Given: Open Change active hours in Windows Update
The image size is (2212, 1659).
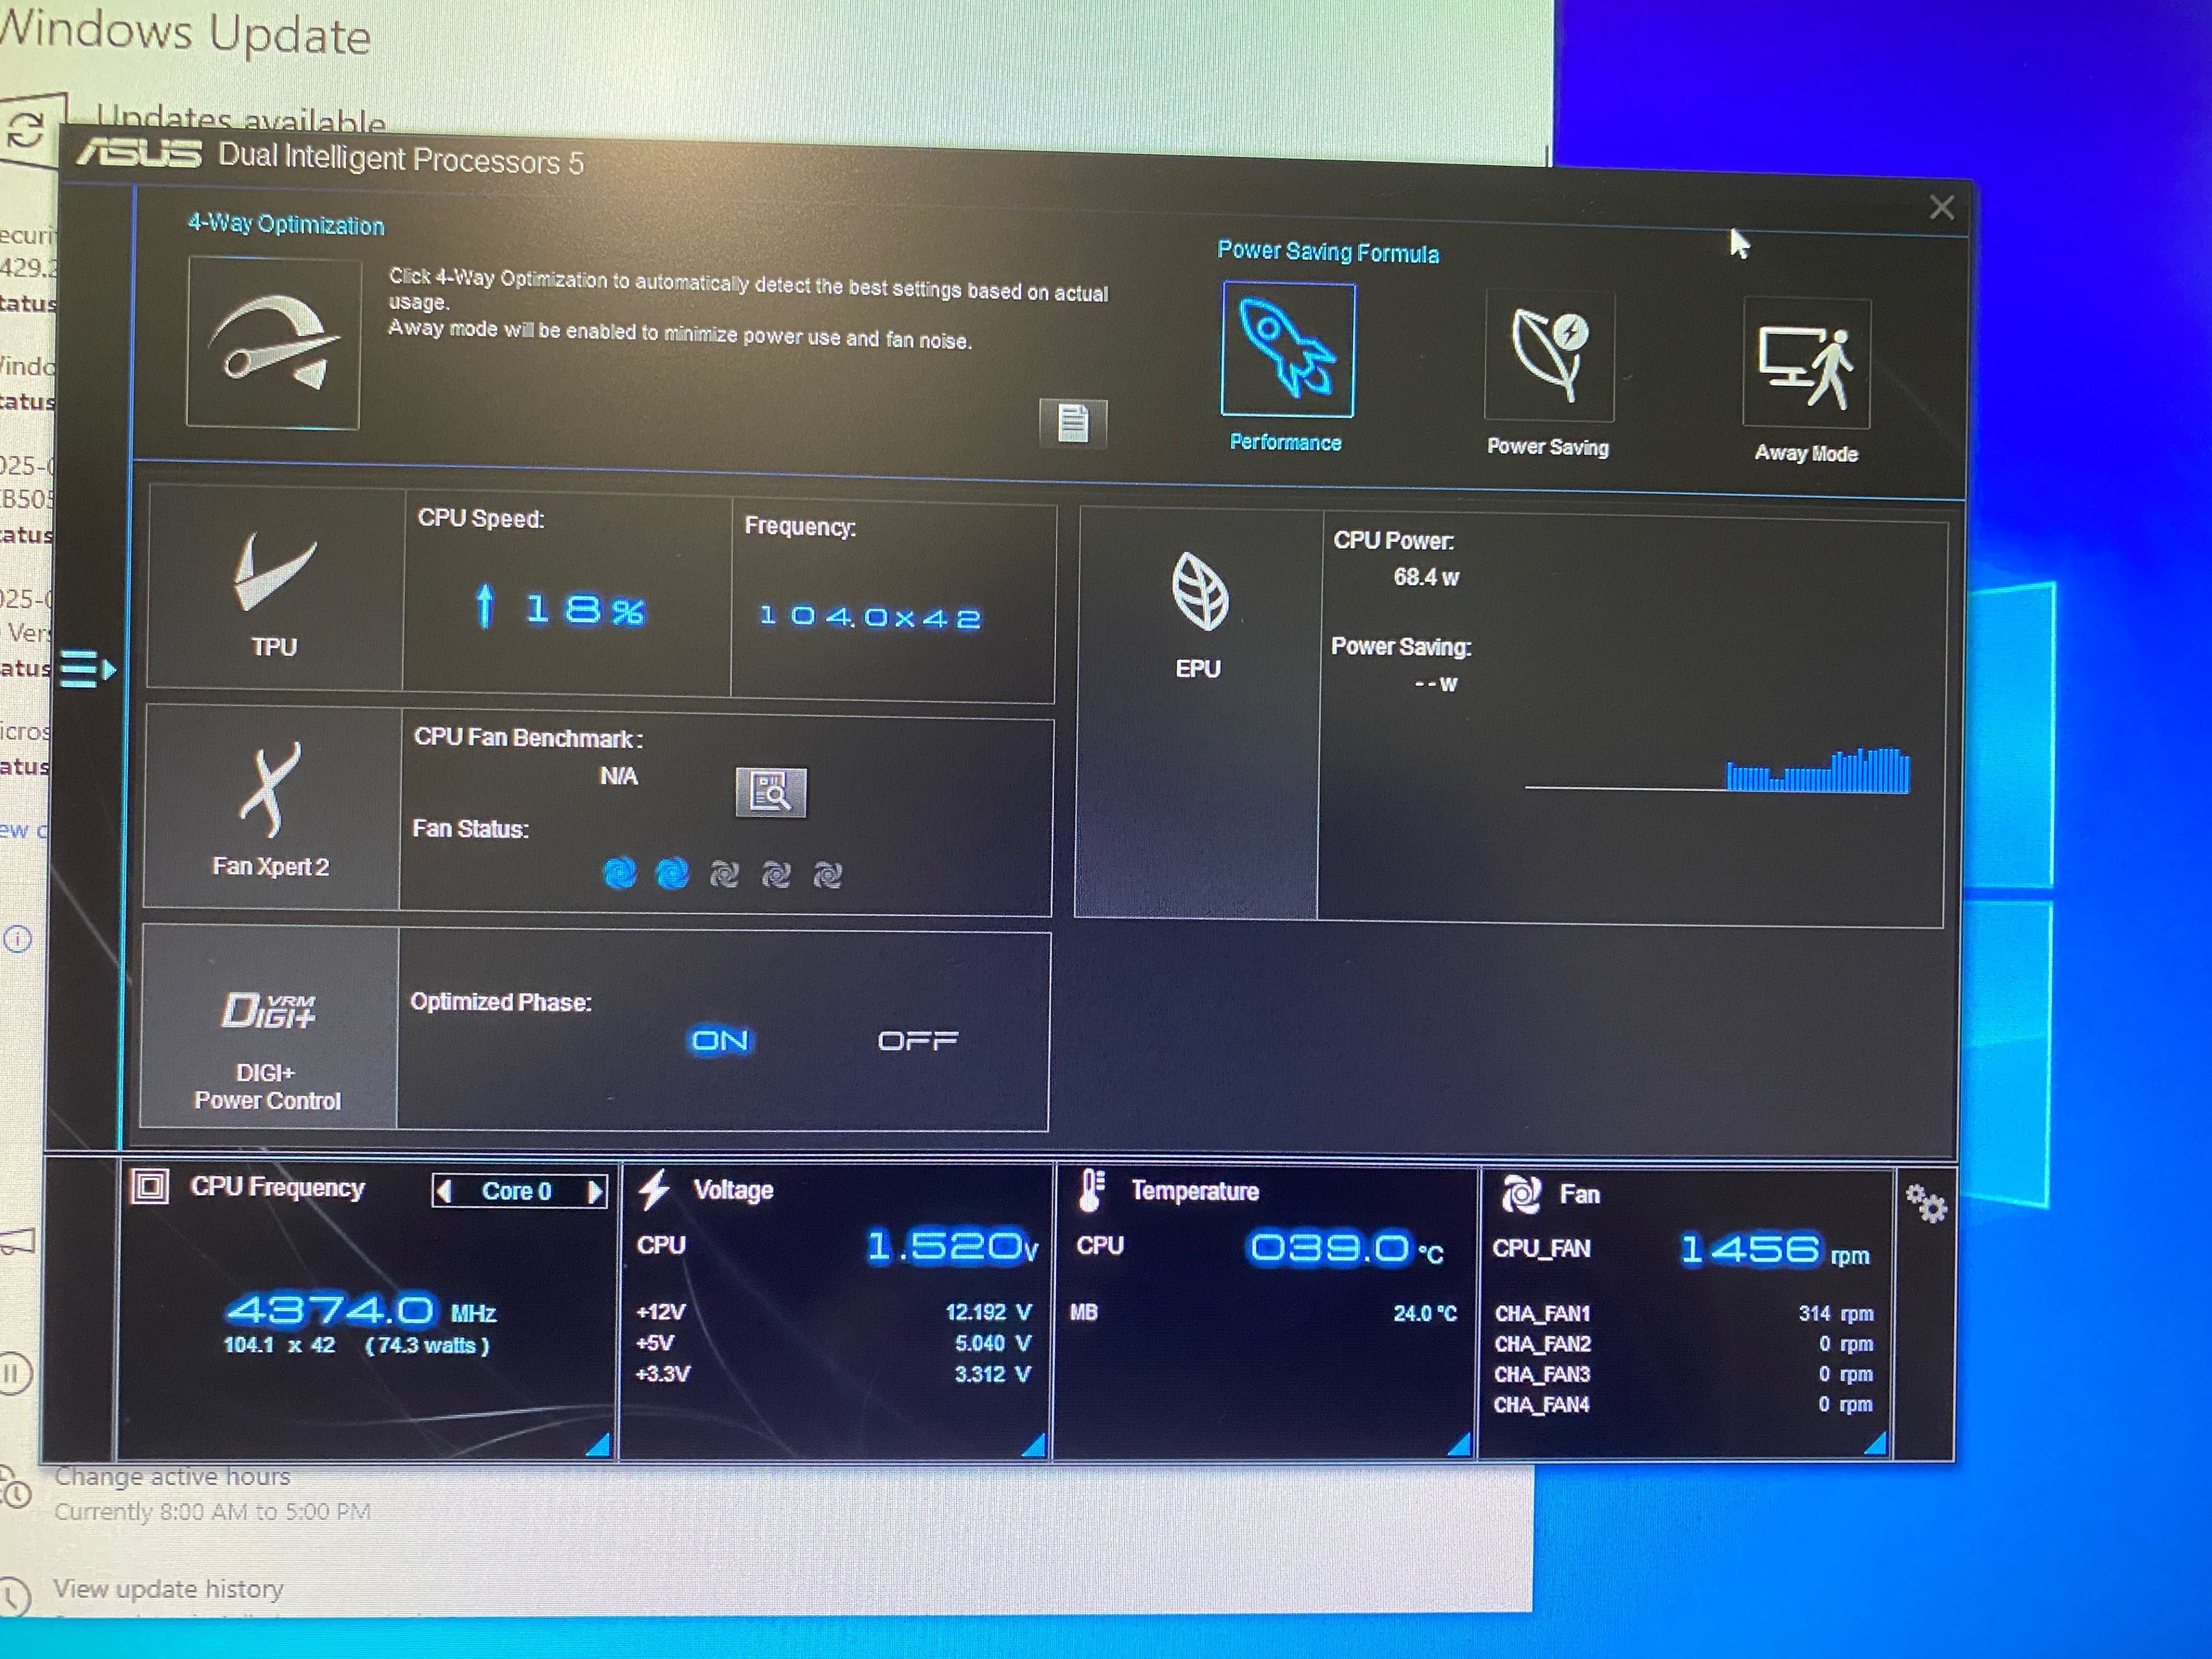Looking at the screenshot, I should pyautogui.click(x=172, y=1476).
